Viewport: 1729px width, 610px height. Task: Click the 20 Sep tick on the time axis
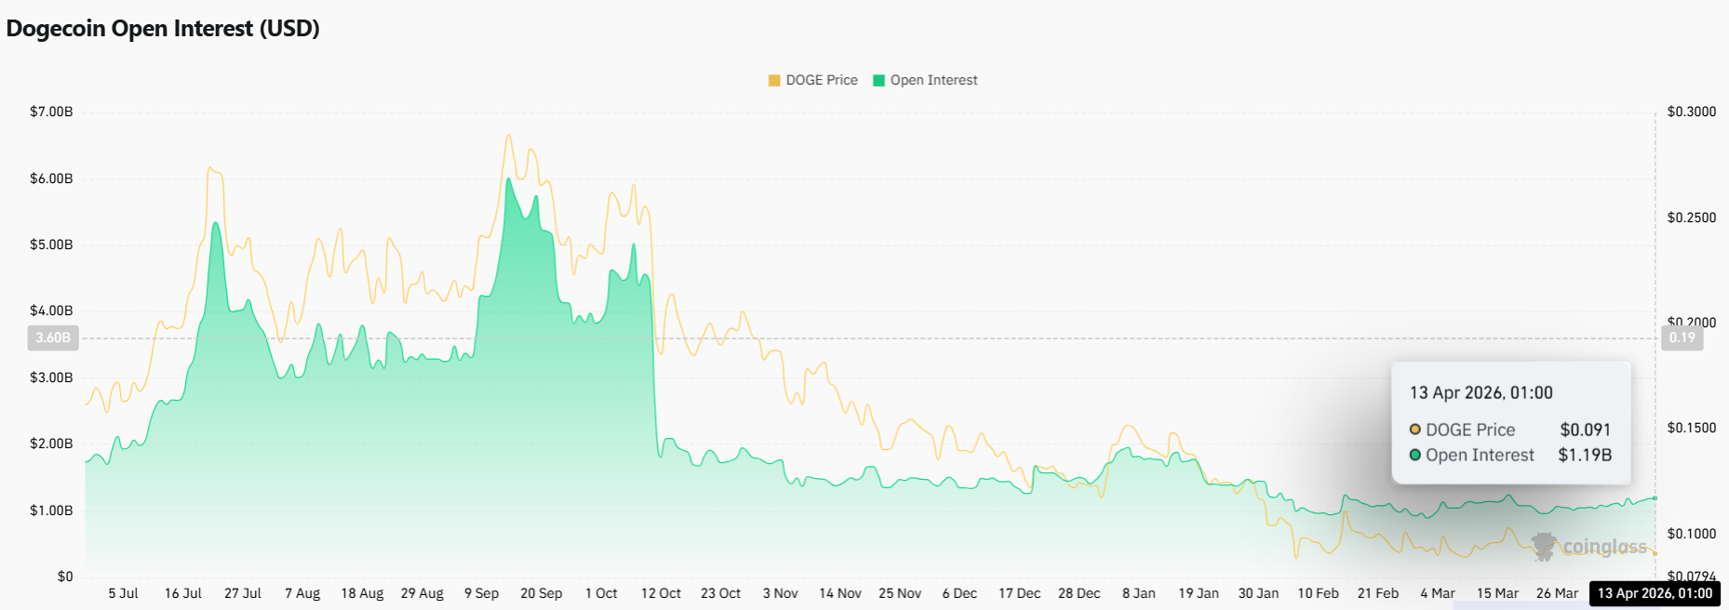point(541,593)
